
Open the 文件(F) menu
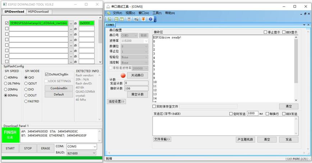pyautogui.click(x=118, y=13)
